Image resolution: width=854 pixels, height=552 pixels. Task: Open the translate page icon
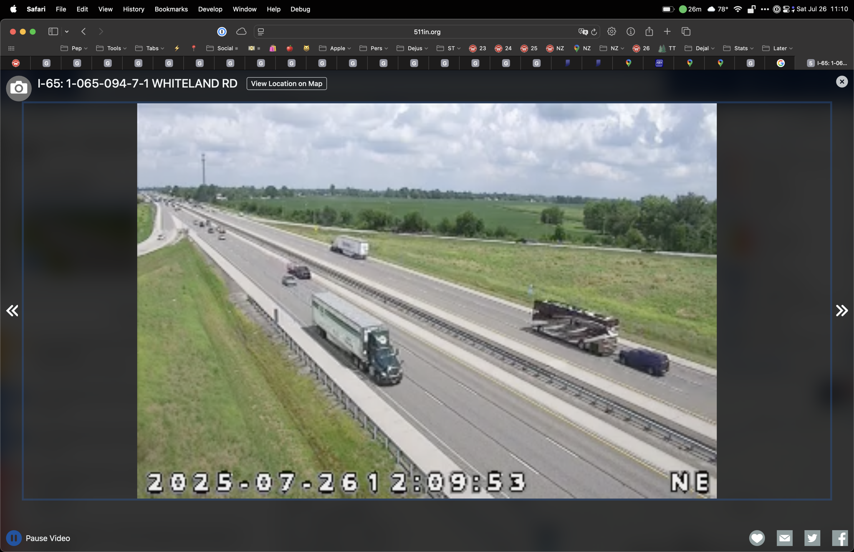(583, 32)
